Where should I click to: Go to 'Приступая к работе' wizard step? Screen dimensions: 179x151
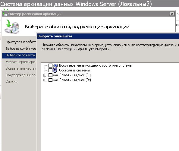click(x=21, y=42)
